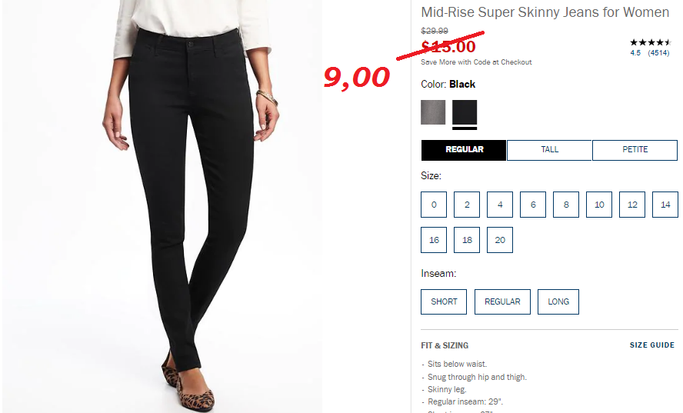683x413 pixels.
Task: Select size 20 option
Action: (x=500, y=240)
